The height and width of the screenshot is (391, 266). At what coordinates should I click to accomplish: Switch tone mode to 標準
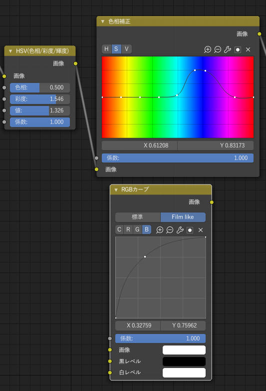[x=138, y=217]
